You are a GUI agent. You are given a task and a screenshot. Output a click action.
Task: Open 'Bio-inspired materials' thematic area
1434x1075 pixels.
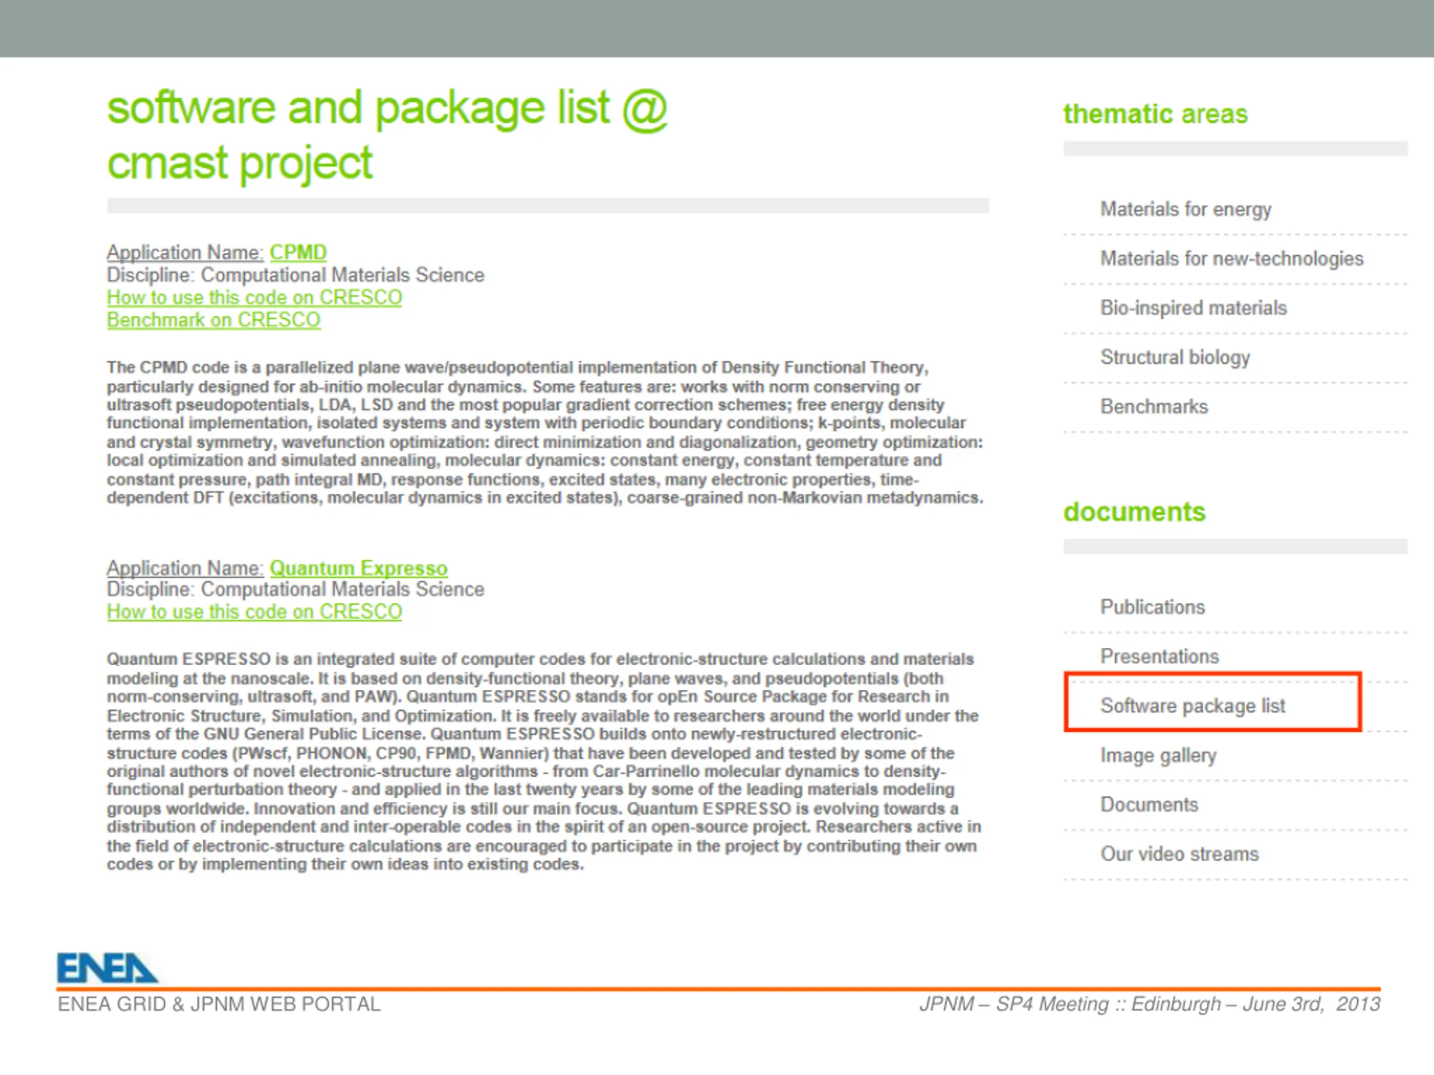click(1194, 308)
